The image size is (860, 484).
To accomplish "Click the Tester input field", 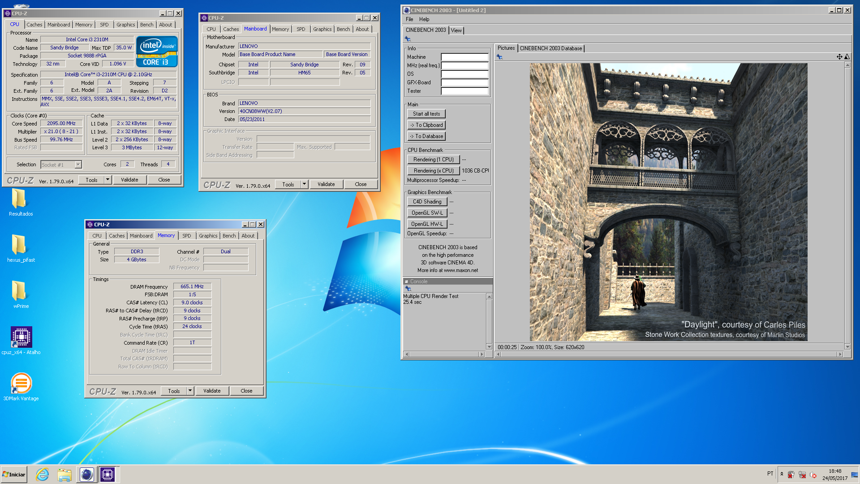I will click(464, 91).
